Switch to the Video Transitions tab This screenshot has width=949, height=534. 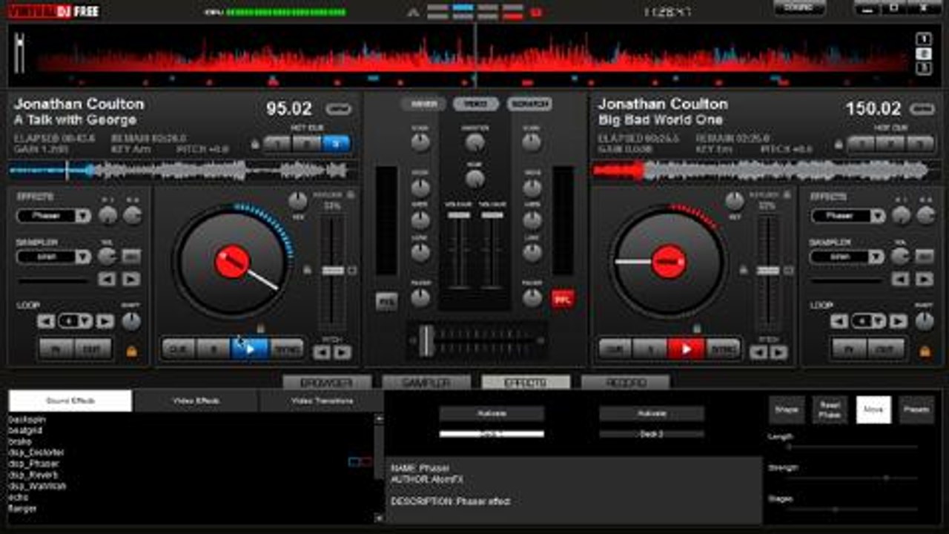click(321, 400)
